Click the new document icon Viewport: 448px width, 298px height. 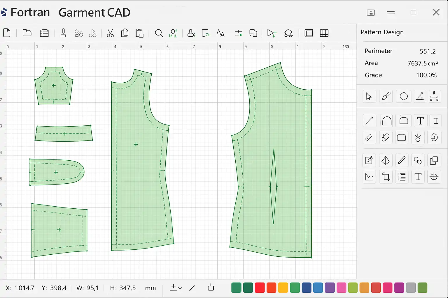pos(7,33)
